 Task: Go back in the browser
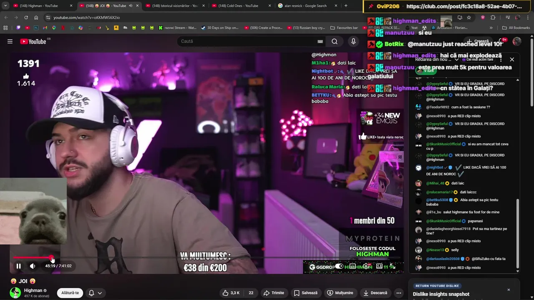(x=6, y=17)
